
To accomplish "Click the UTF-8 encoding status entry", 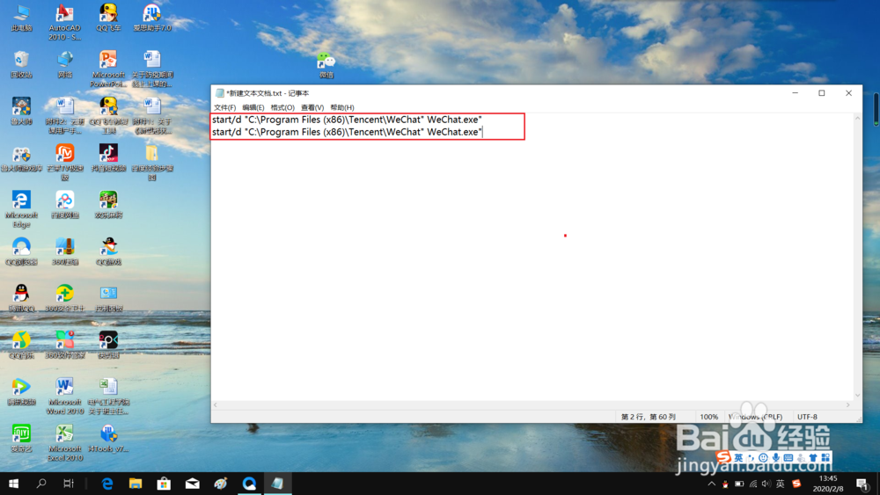I will point(807,417).
